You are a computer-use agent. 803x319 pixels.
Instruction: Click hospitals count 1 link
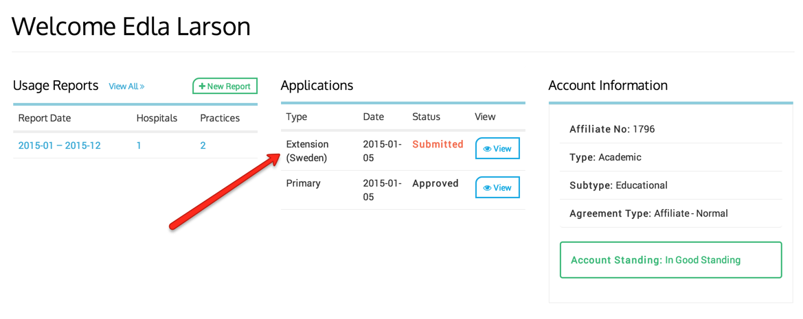[x=139, y=145]
